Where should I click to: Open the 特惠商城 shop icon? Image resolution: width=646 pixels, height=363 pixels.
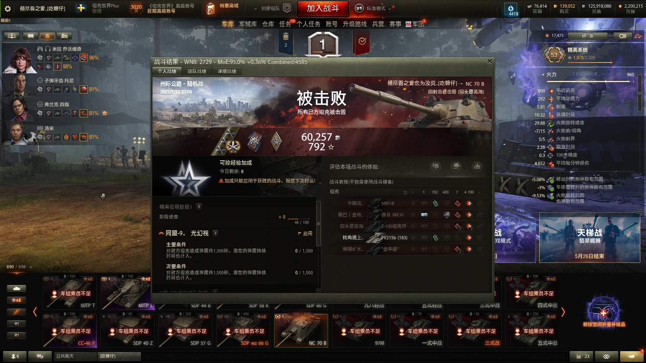tap(211, 8)
